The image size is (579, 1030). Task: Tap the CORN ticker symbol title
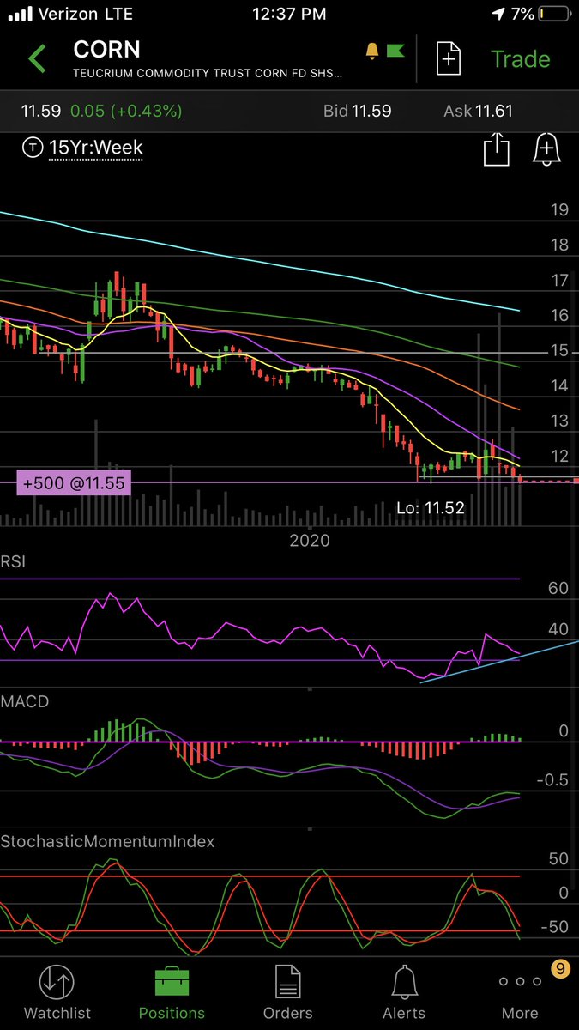[x=106, y=50]
